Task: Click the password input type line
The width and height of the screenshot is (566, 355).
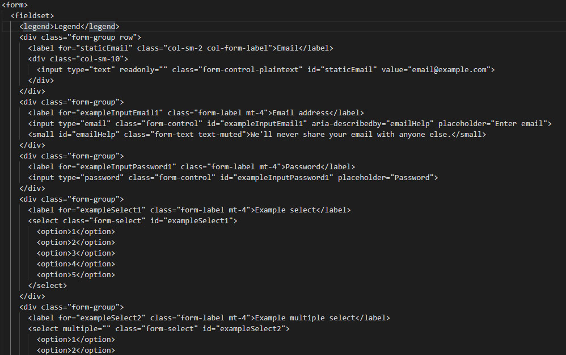Action: click(233, 177)
